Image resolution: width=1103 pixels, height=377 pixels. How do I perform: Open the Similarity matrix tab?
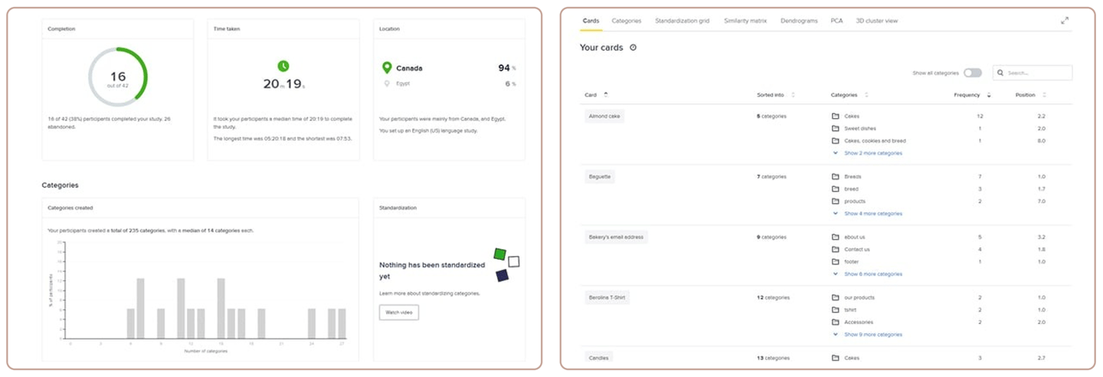coord(745,21)
